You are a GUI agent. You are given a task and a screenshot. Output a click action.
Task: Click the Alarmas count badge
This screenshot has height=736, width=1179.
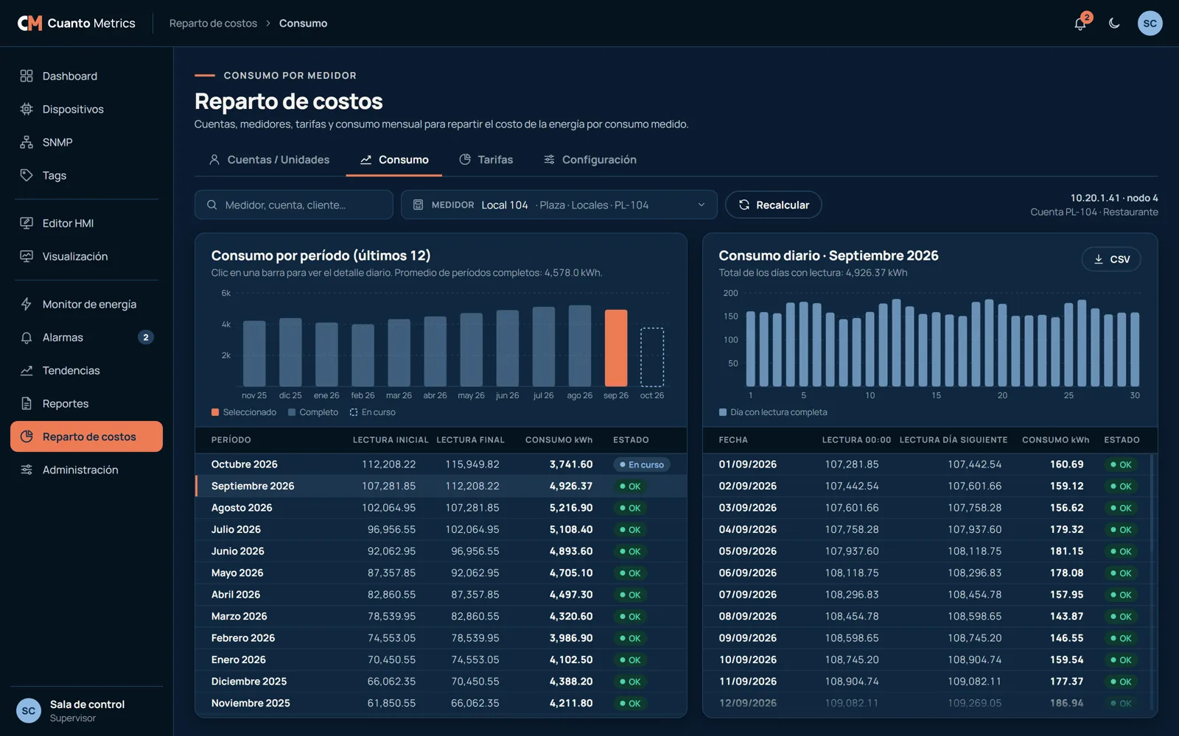pos(146,337)
